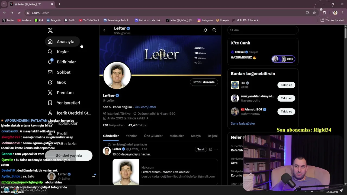Click the Tanıt promote button on the post
The image size is (347, 195).
(201, 149)
